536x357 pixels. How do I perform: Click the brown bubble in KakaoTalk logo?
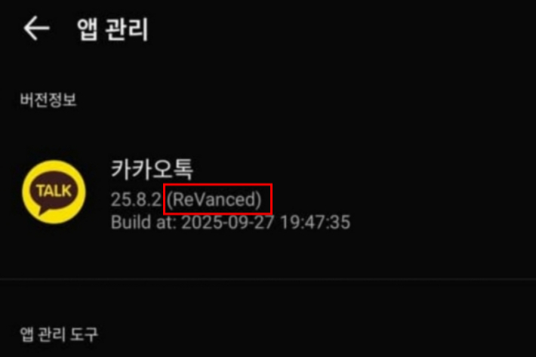[x=54, y=192]
